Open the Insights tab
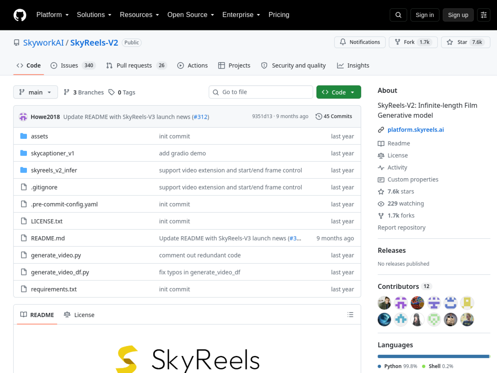Screen dimensions: 497x373 point(353,65)
